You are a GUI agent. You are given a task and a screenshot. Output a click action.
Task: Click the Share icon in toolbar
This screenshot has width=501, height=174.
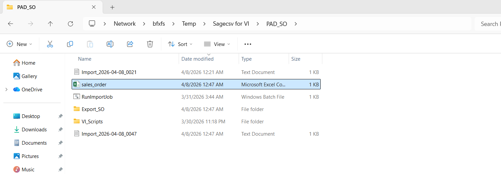(130, 44)
